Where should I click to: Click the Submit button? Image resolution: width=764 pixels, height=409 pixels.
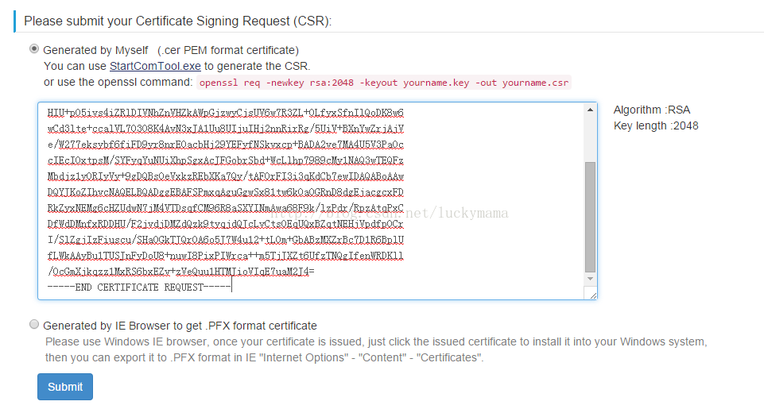tap(65, 387)
